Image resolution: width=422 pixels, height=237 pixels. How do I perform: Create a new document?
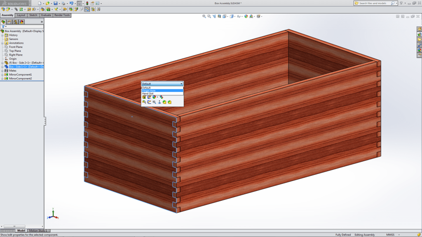40,3
